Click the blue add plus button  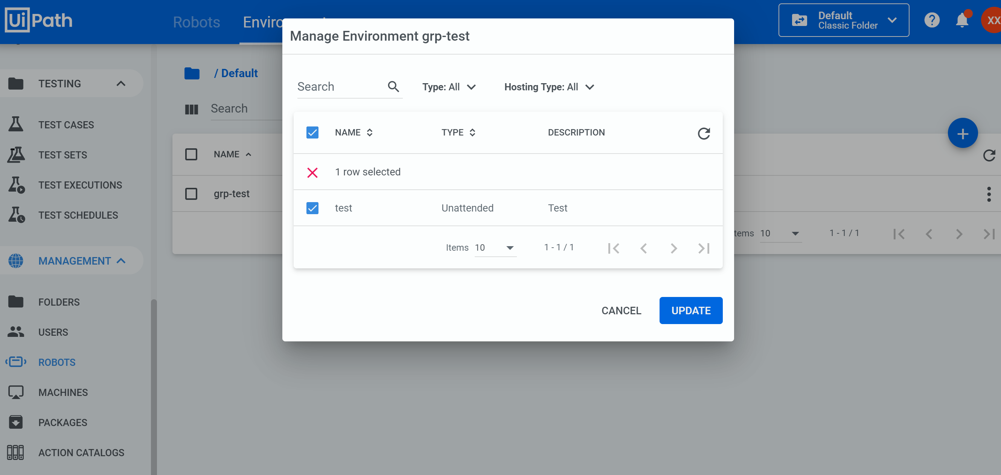(962, 133)
